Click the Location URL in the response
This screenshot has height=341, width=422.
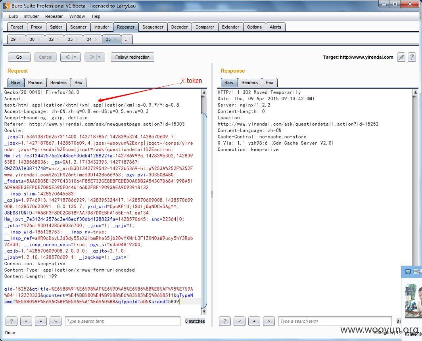pyautogui.click(x=298, y=124)
